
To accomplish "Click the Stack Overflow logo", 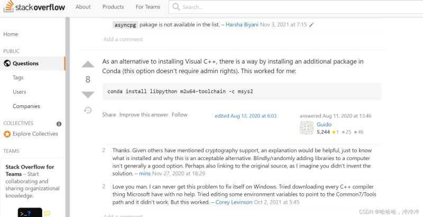I will tap(33, 7).
